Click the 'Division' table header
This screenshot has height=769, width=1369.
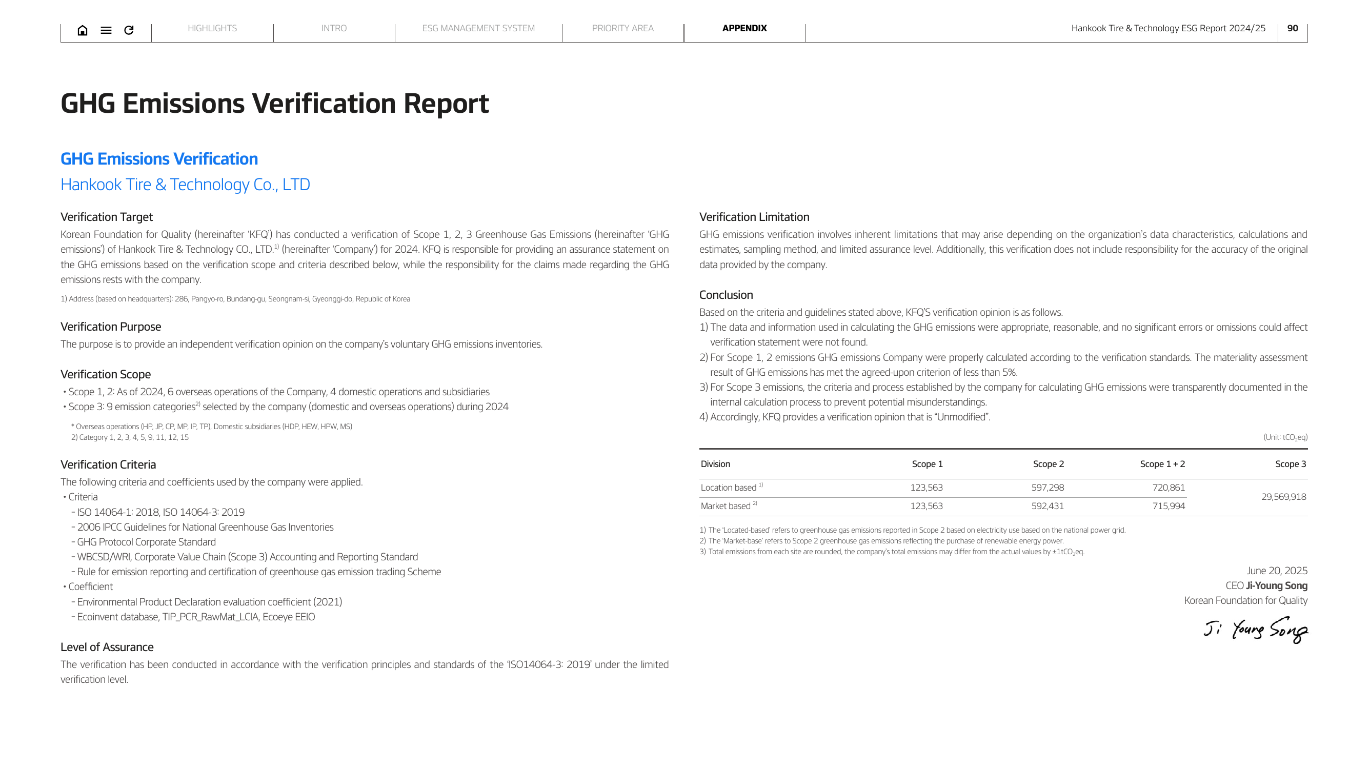click(715, 464)
